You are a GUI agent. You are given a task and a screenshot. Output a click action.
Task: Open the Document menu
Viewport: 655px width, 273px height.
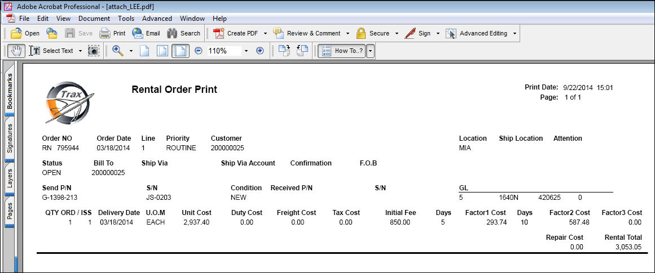[x=94, y=19]
